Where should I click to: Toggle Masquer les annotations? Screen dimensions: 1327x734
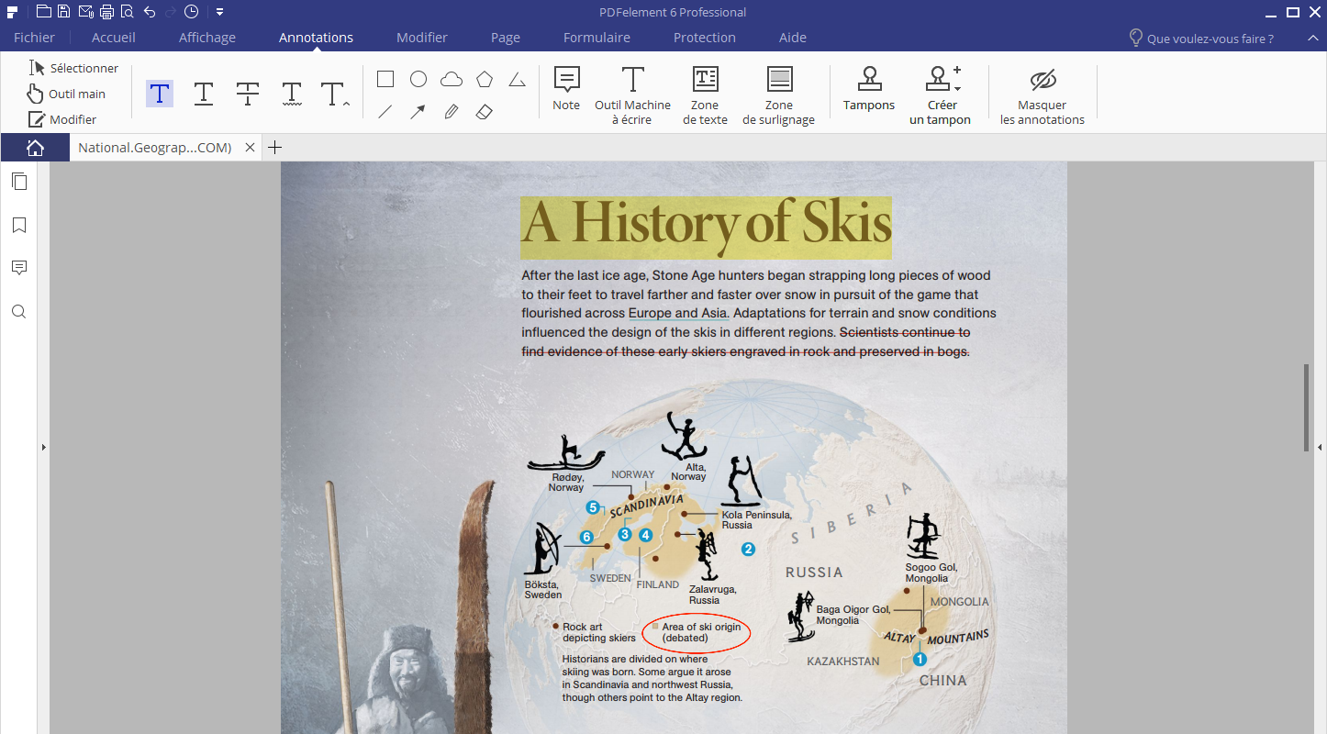tap(1043, 95)
